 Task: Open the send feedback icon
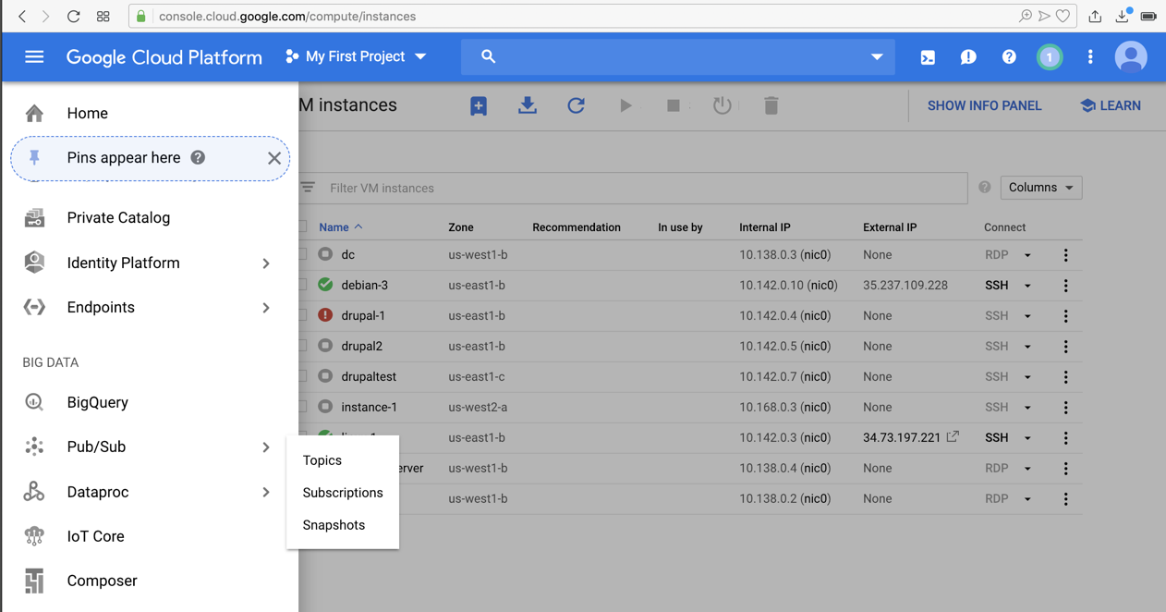coord(968,57)
